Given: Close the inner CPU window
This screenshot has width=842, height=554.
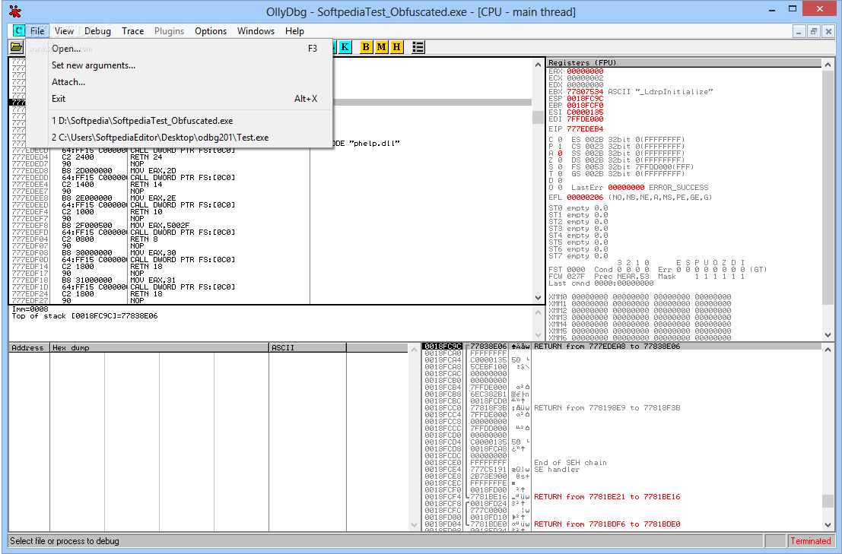Looking at the screenshot, I should pyautogui.click(x=828, y=31).
